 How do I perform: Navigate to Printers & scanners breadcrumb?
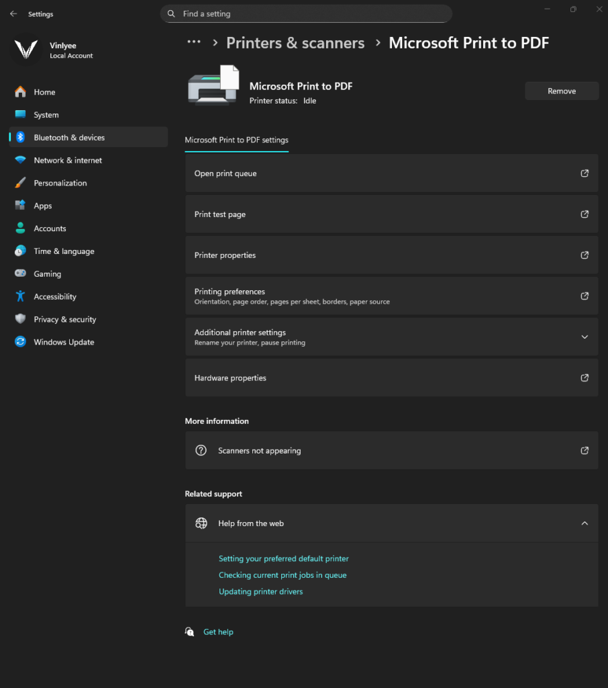pyautogui.click(x=295, y=43)
